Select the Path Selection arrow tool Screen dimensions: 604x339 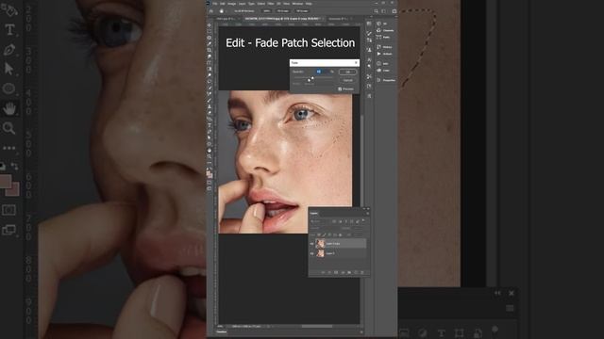210,137
